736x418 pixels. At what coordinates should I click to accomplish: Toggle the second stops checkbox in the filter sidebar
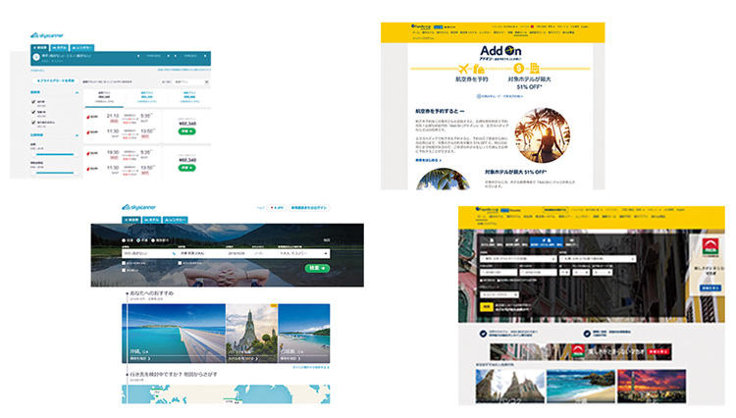[35, 112]
